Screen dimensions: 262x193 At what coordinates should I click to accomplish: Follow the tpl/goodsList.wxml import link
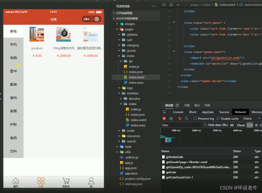225,58
